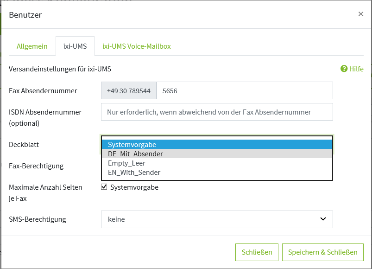Switch to the Allgemein tab
Viewport: 372px width, 269px height.
(x=32, y=46)
